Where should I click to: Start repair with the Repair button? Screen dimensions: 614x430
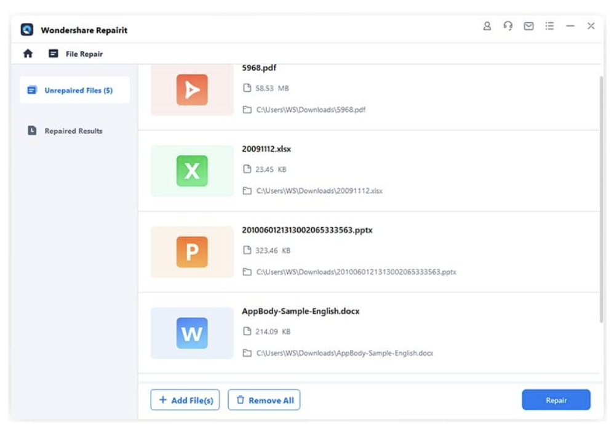click(556, 400)
